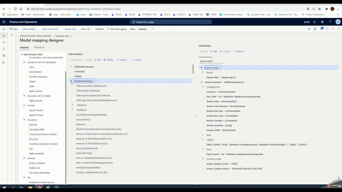Open Favorites star in left sidebar
The width and height of the screenshot is (342, 192).
[x=4, y=42]
